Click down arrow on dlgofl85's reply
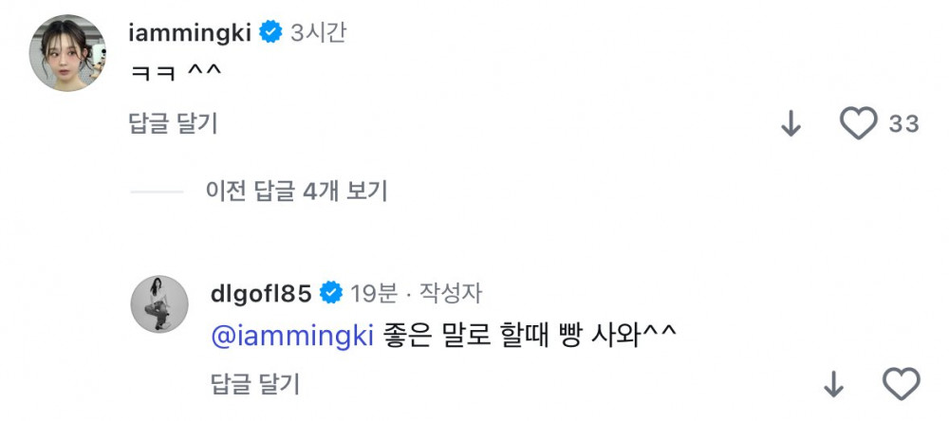Image resolution: width=949 pixels, height=421 pixels. [x=832, y=384]
